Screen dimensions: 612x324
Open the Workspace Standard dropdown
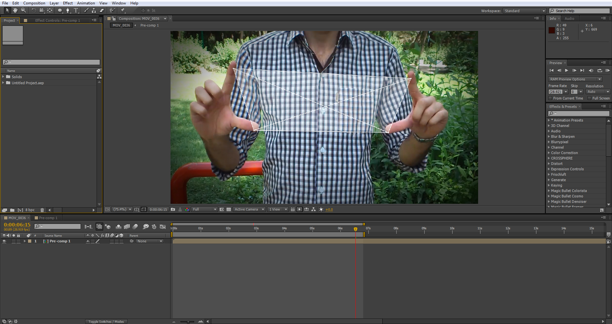click(524, 11)
